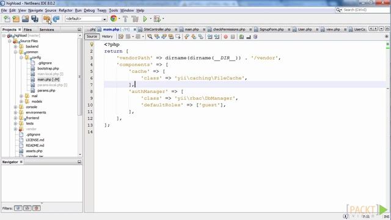391x220 pixels.
Task: Click the Open Project toolbar icon
Action: pyautogui.click(x=25, y=19)
